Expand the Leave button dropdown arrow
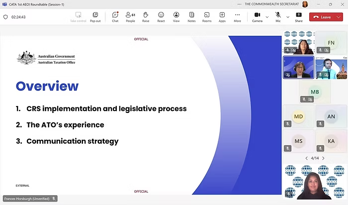 coord(339,17)
